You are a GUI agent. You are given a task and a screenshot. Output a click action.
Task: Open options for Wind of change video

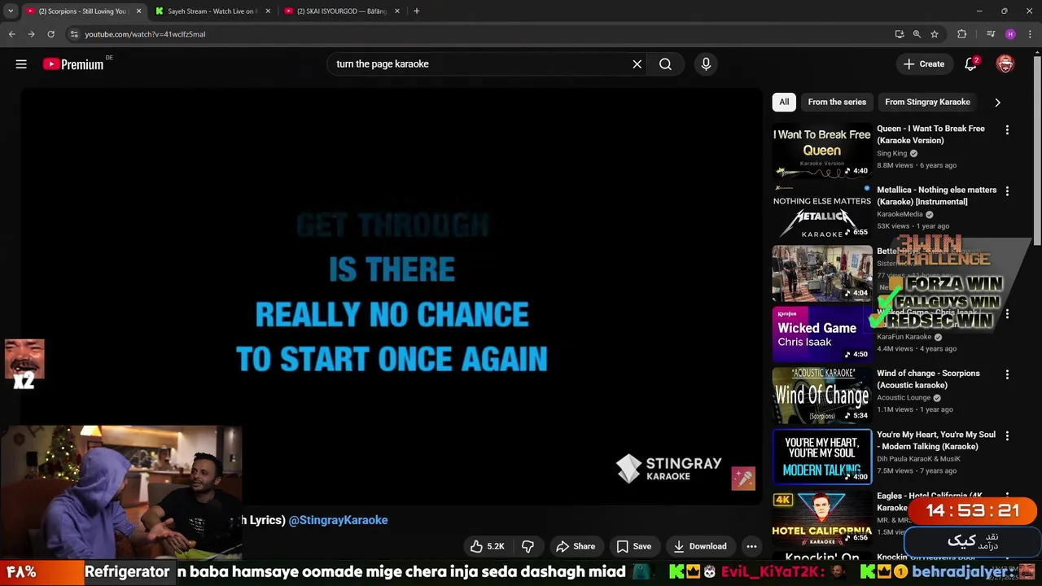pos(1007,374)
